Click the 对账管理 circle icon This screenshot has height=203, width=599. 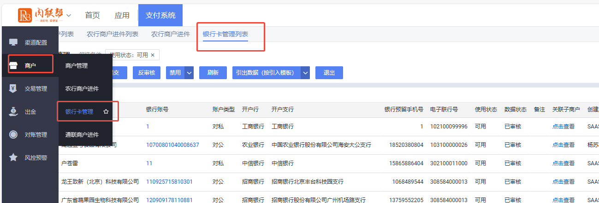pos(13,134)
